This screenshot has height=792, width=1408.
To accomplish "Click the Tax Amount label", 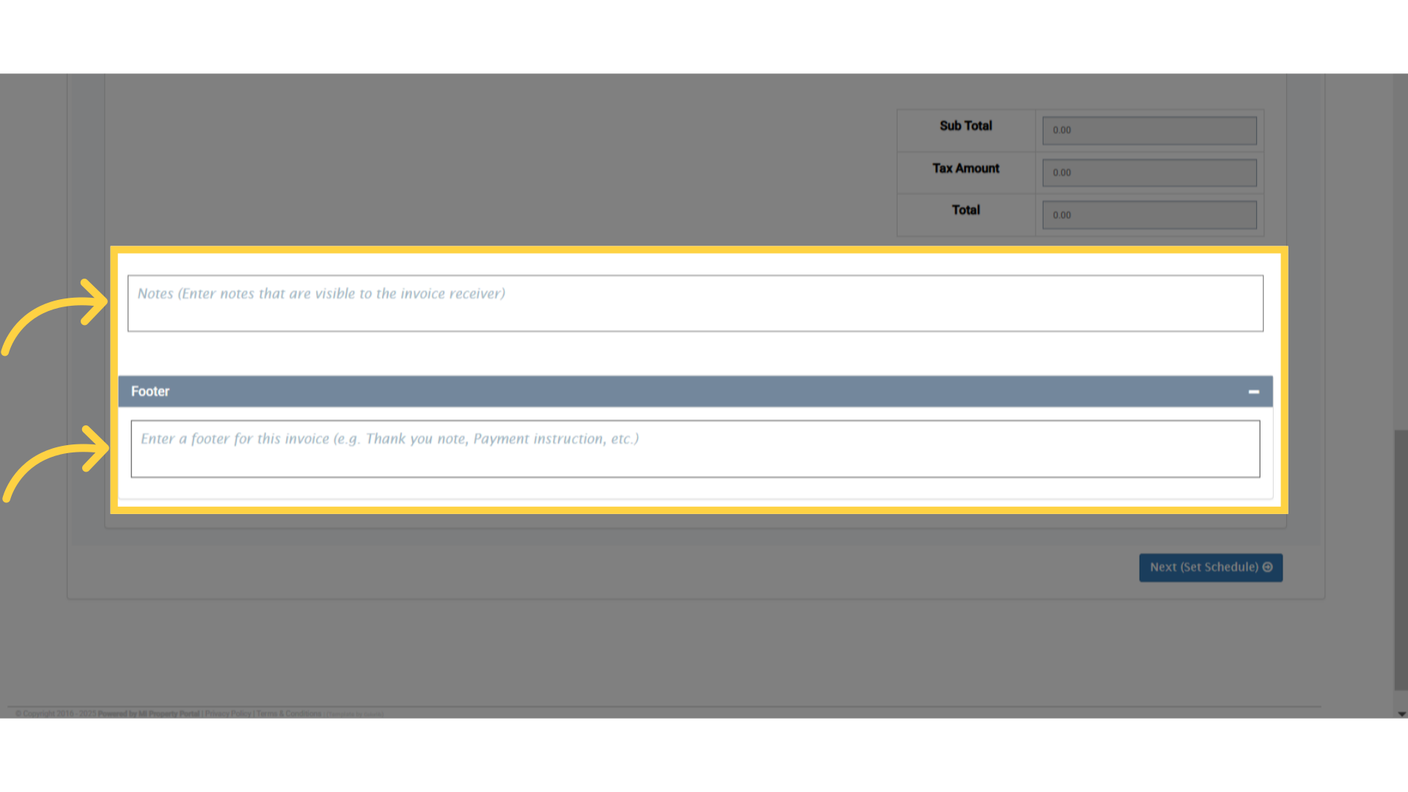I will pyautogui.click(x=965, y=168).
